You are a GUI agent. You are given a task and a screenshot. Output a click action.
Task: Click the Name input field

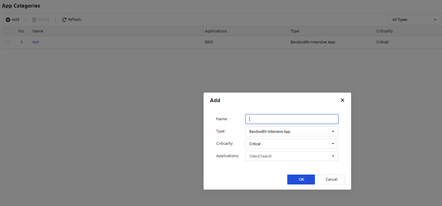(x=292, y=119)
